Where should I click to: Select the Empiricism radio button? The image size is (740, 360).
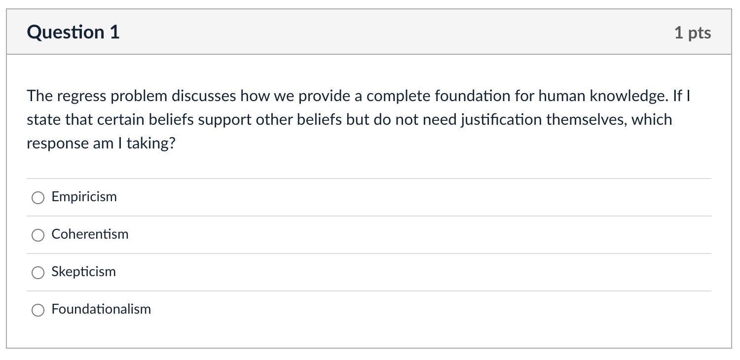38,198
